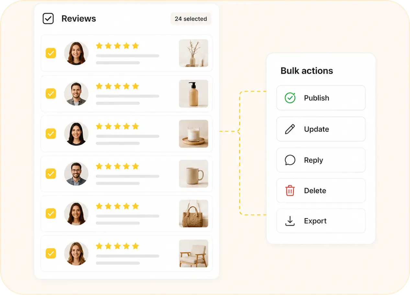Viewport: 410px width, 295px height.
Task: Click the Reviews heading
Action: point(79,19)
